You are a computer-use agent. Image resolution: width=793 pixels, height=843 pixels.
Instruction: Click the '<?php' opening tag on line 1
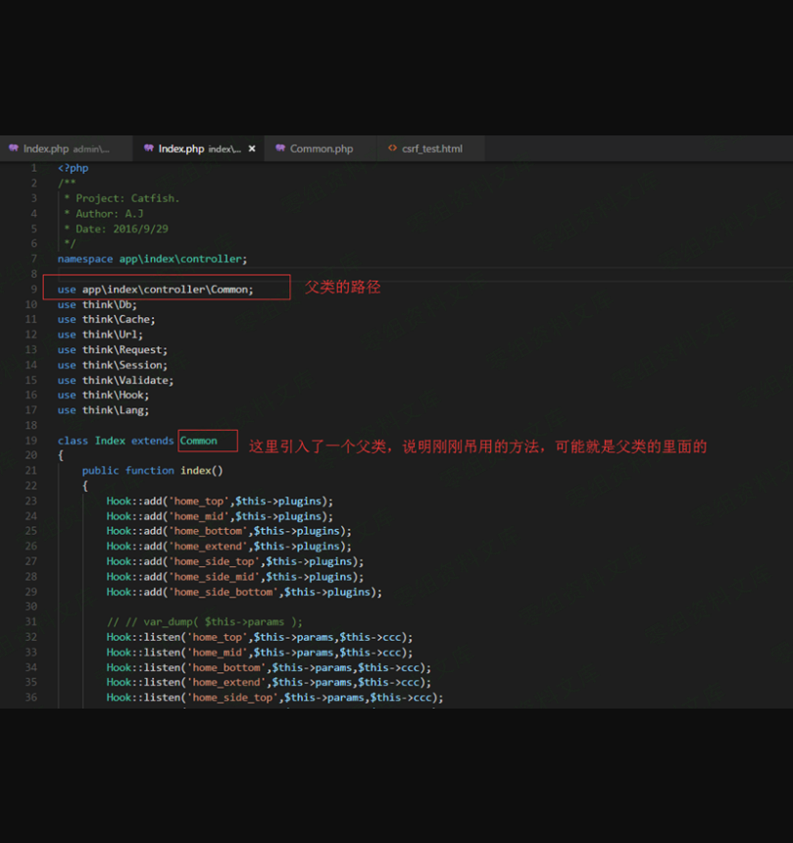point(73,168)
